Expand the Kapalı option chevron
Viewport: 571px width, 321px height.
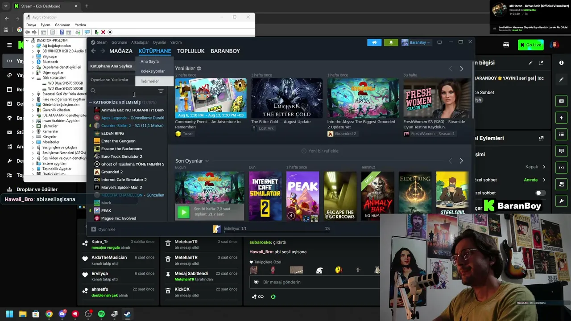coord(544,167)
